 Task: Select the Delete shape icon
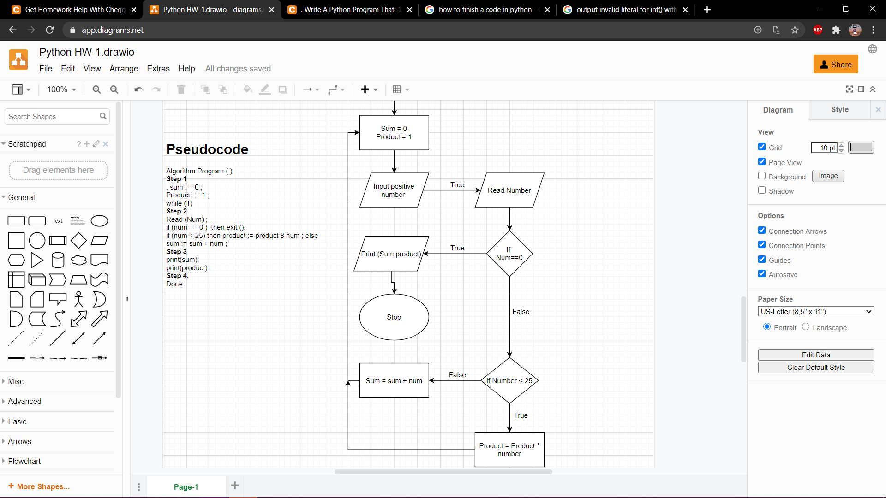(181, 89)
